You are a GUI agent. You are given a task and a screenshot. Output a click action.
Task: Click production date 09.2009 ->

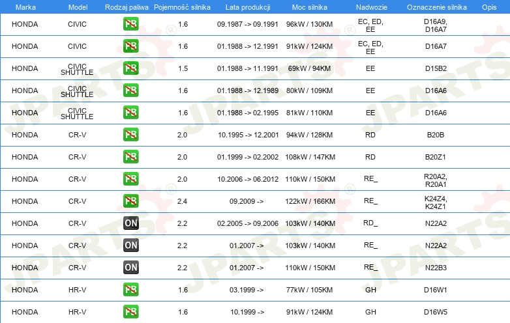(x=247, y=201)
